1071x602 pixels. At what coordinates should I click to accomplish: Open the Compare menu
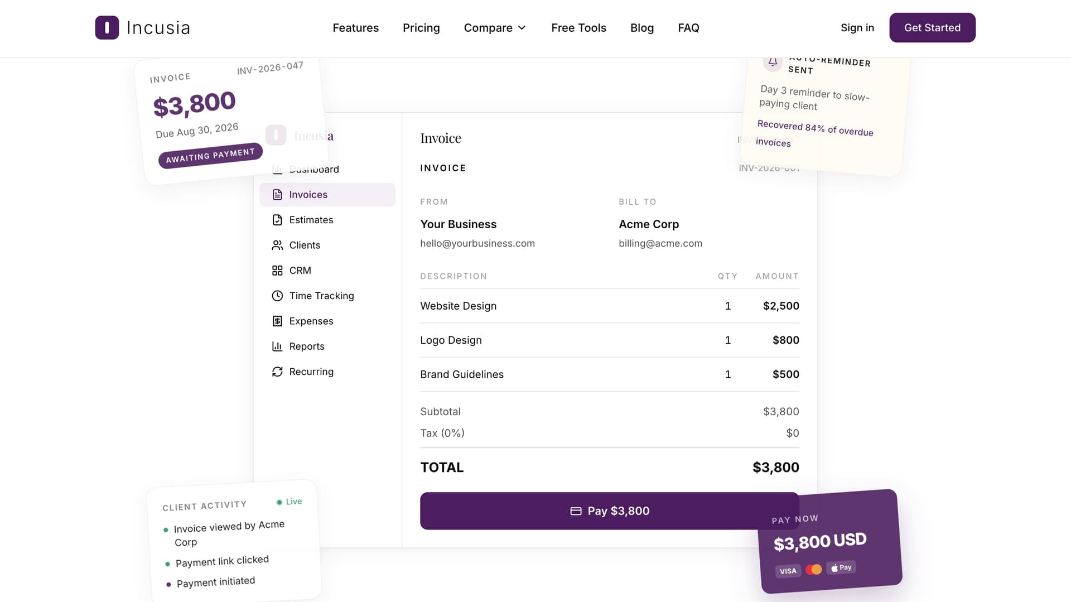[495, 28]
